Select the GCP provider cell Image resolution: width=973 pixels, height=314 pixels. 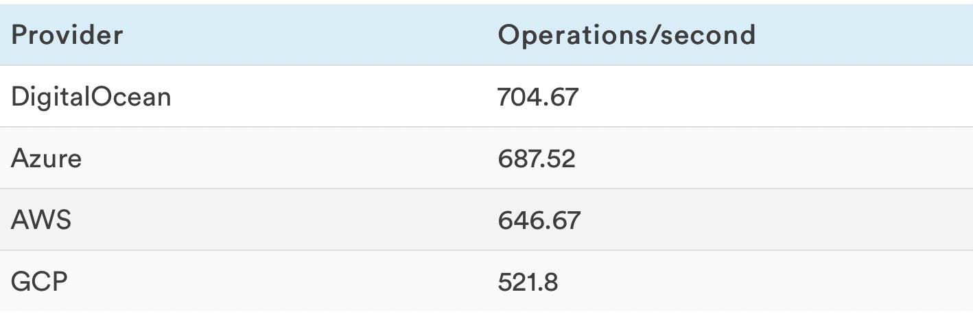coord(39,282)
